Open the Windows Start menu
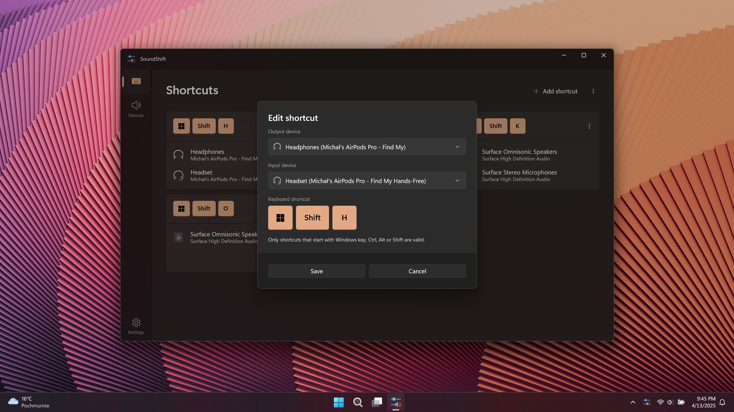Screen dimensions: 734x412 [339, 402]
